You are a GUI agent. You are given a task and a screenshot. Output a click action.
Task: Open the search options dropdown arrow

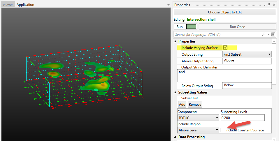(269, 34)
